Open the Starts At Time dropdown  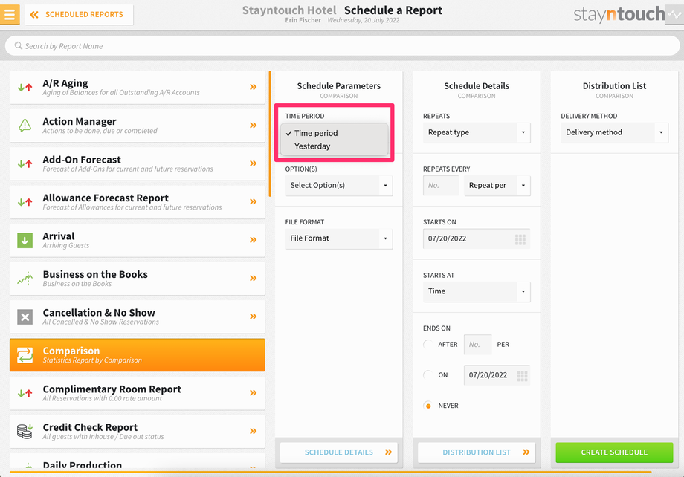pyautogui.click(x=477, y=291)
